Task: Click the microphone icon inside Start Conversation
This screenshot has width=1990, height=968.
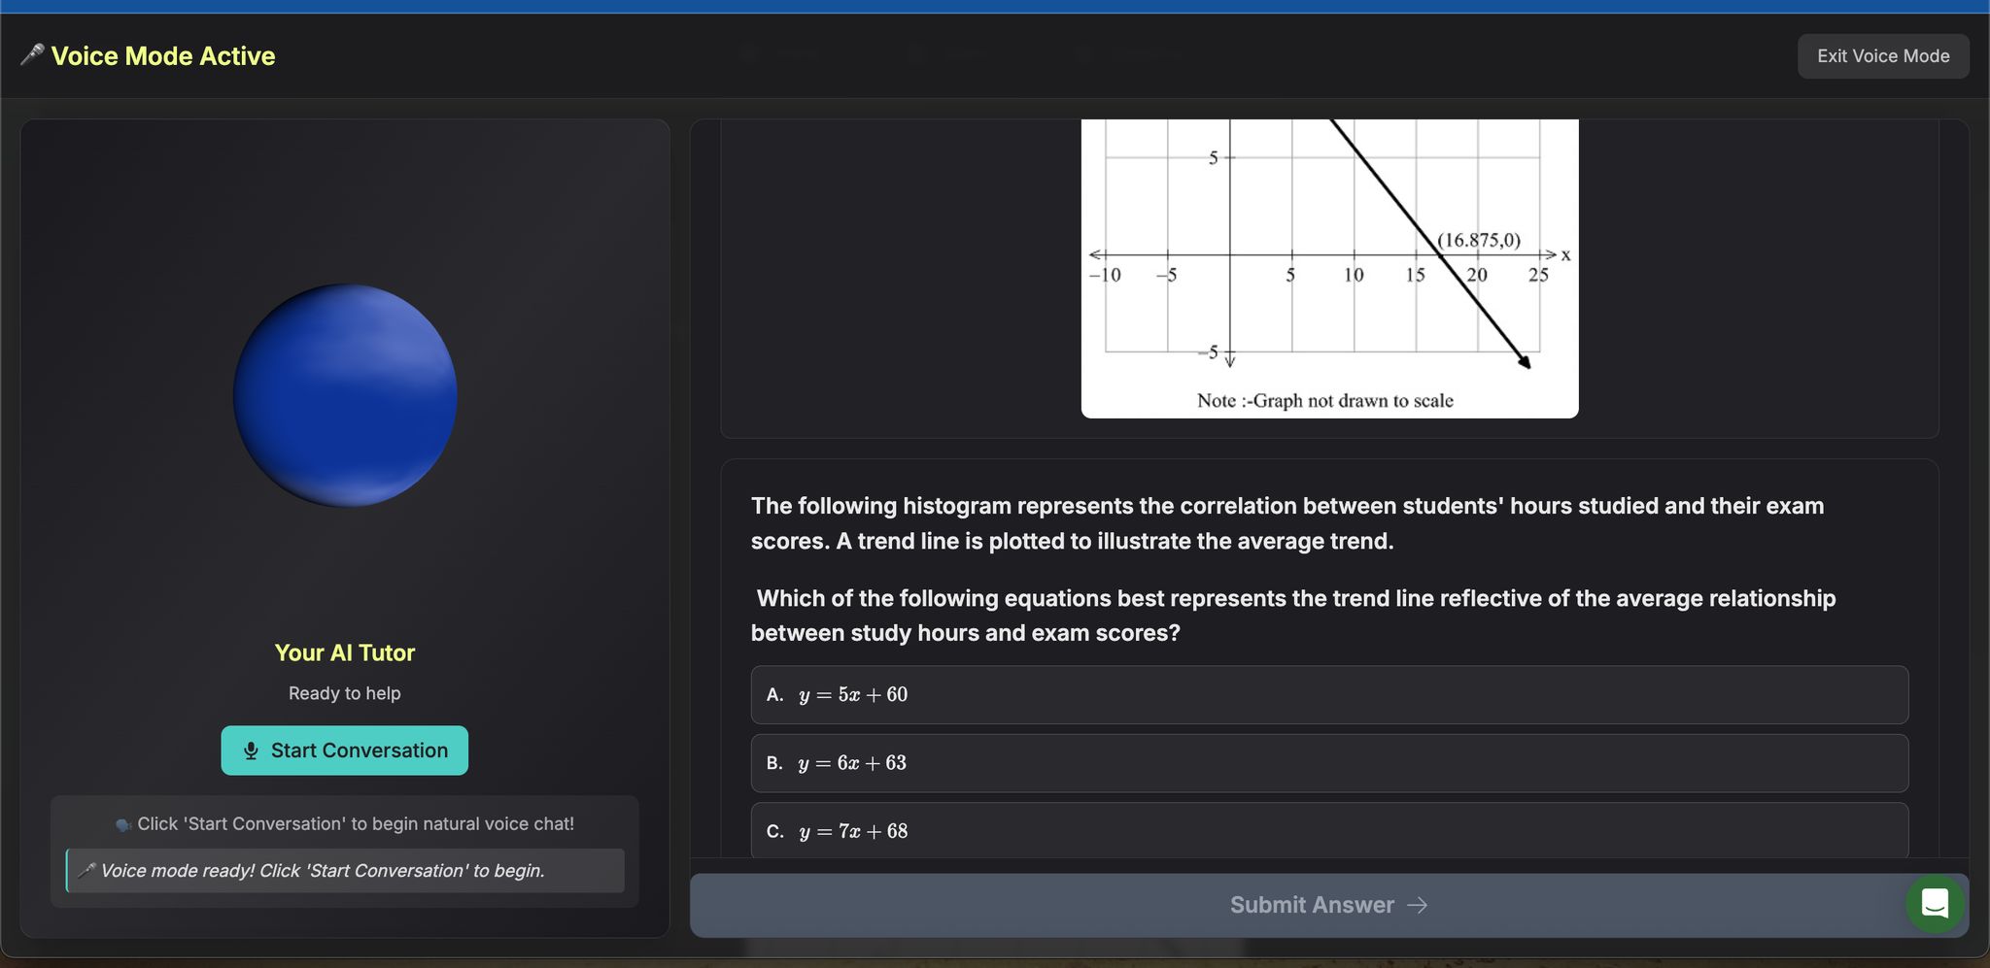Action: coord(251,751)
